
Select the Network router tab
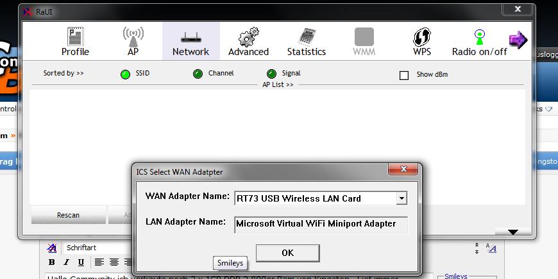pos(190,41)
